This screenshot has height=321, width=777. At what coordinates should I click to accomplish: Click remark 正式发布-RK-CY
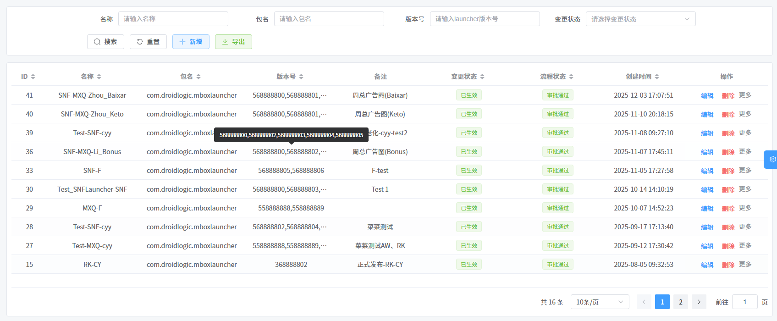[x=380, y=265]
